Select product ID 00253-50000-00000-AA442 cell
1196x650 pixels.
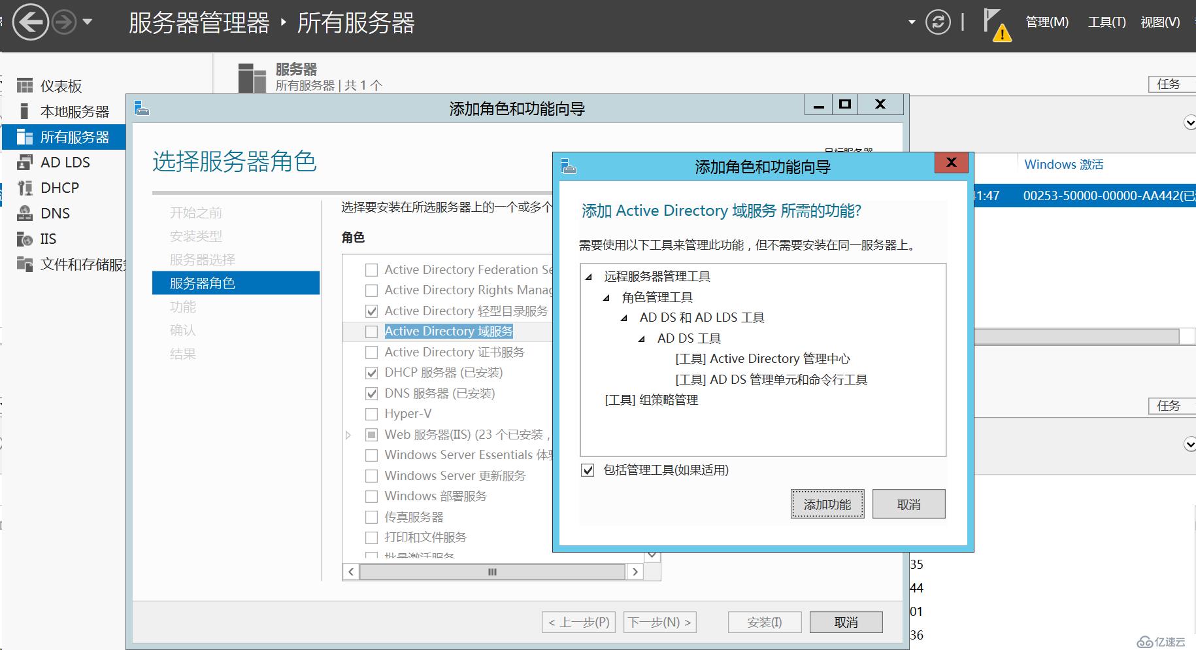[x=1109, y=196]
